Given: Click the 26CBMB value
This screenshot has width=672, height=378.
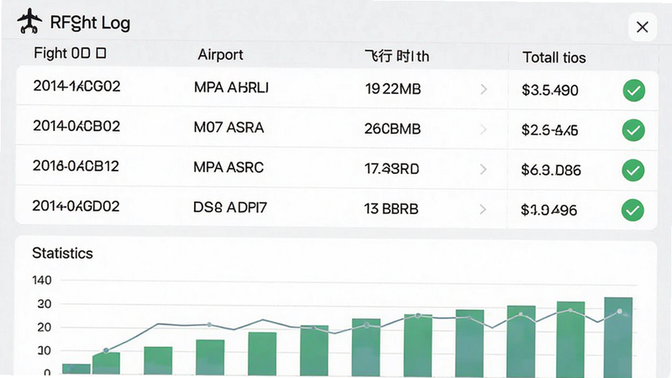Looking at the screenshot, I should 392,129.
